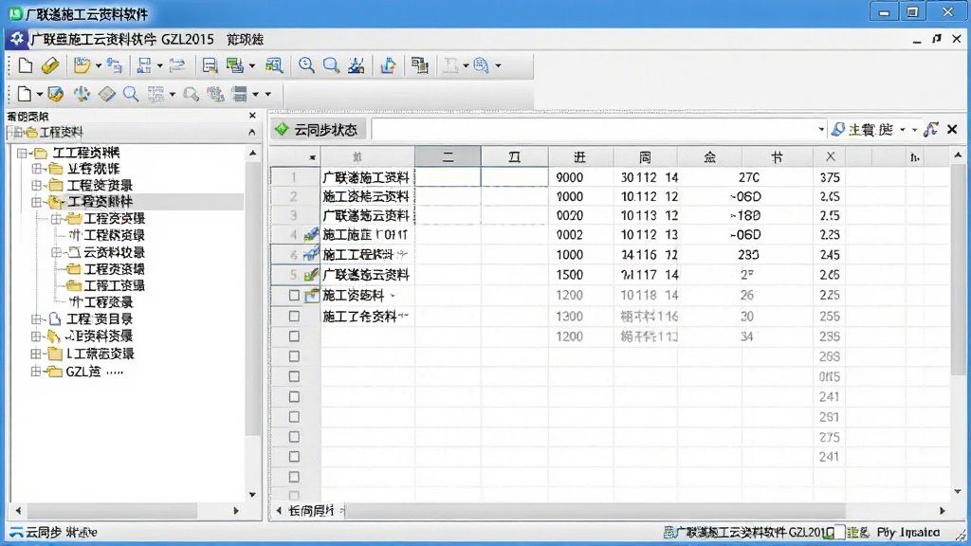The width and height of the screenshot is (971, 546).
Task: Click the blue paw-shaped icon in the second toolbar
Action: coord(82,94)
